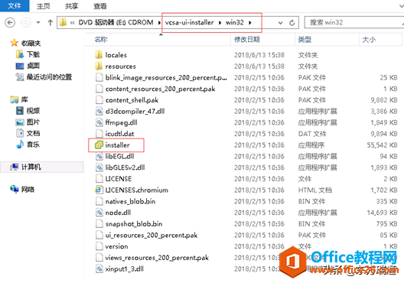Open 下载 in favorites
The width and height of the screenshot is (404, 283).
point(33,54)
